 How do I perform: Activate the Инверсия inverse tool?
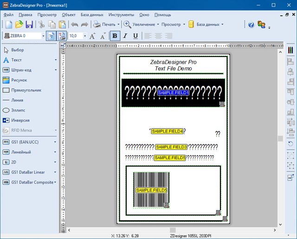[21, 120]
